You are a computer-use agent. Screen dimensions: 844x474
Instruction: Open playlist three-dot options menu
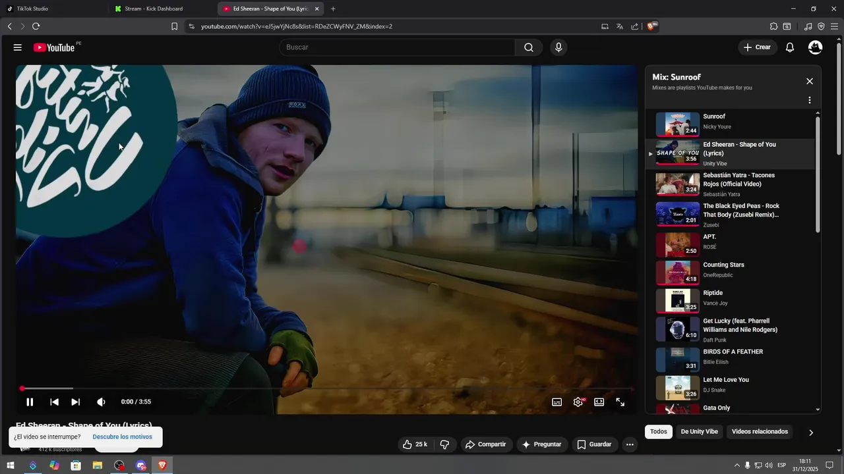pos(810,100)
